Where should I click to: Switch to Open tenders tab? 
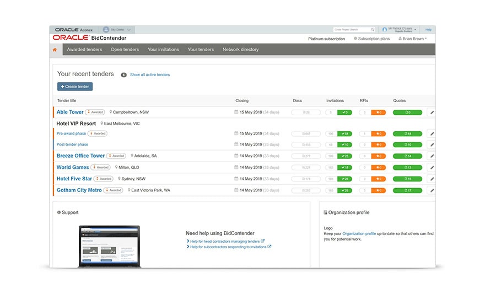pyautogui.click(x=125, y=50)
